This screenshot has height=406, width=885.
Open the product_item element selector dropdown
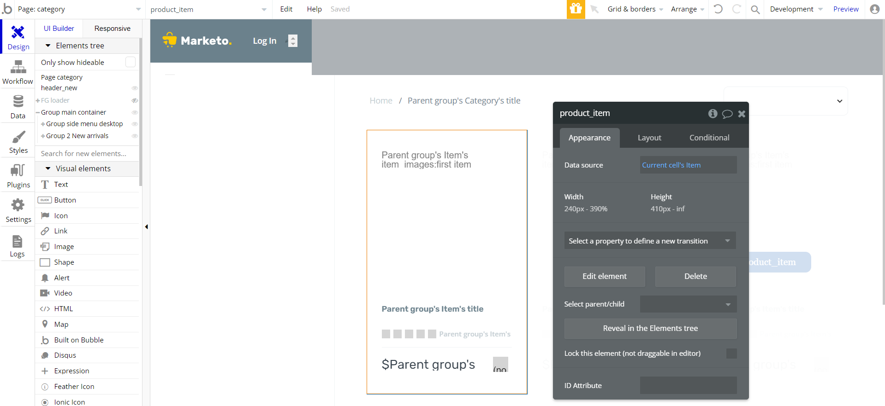click(x=208, y=9)
